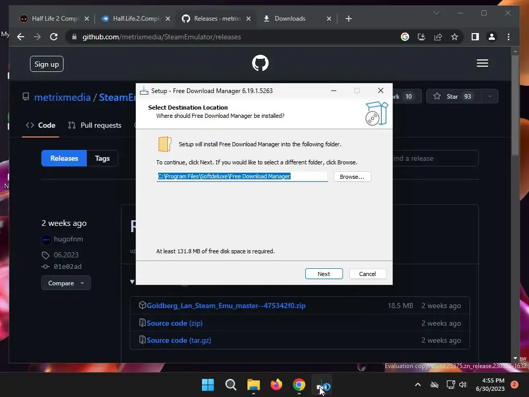Viewport: 529px width, 397px height.
Task: Open the Chrome three-dot menu
Action: click(x=508, y=37)
